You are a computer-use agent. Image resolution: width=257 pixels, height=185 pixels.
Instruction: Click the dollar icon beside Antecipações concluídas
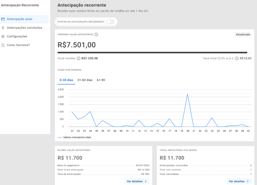tap(3, 28)
